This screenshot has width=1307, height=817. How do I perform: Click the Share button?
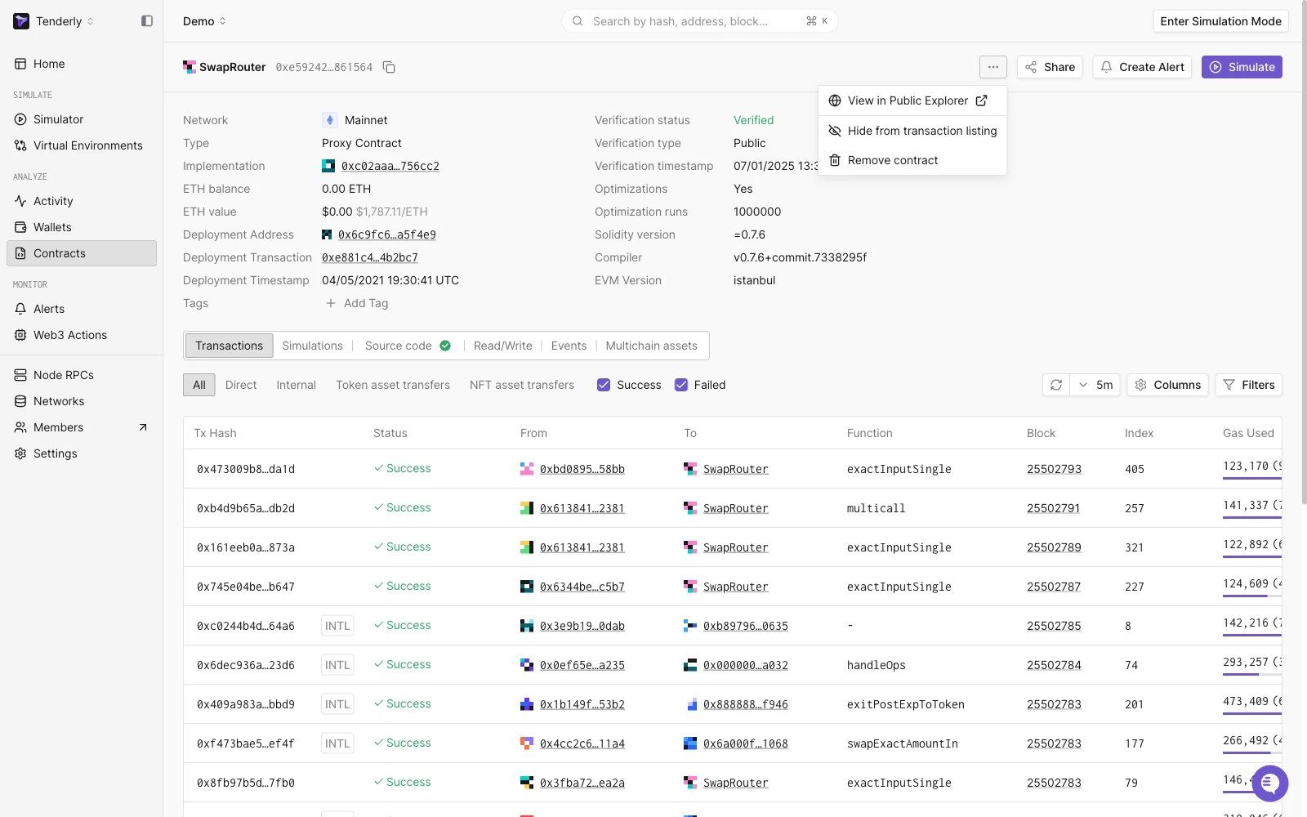pyautogui.click(x=1050, y=67)
